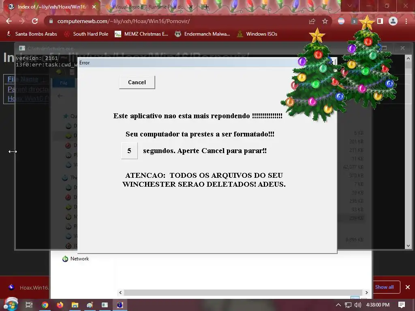The height and width of the screenshot is (311, 415).
Task: Open the notification center icon
Action: coord(402,305)
